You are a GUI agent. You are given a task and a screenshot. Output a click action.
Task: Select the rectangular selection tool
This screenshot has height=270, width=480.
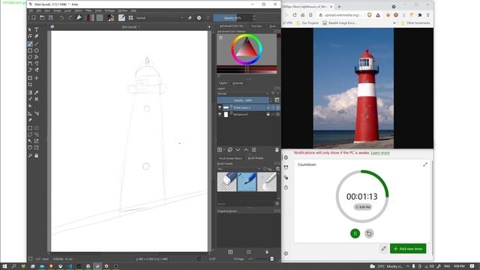(30, 128)
